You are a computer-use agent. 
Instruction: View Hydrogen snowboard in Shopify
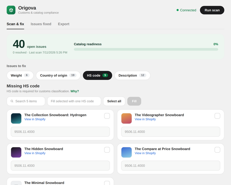click(35, 119)
